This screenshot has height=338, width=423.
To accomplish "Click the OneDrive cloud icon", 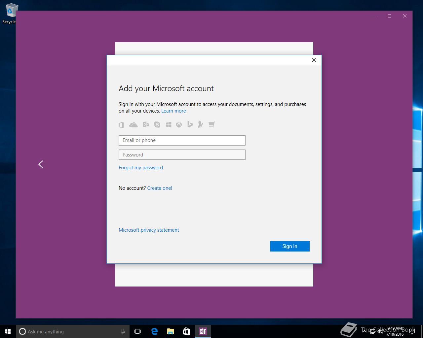I will pos(133,125).
